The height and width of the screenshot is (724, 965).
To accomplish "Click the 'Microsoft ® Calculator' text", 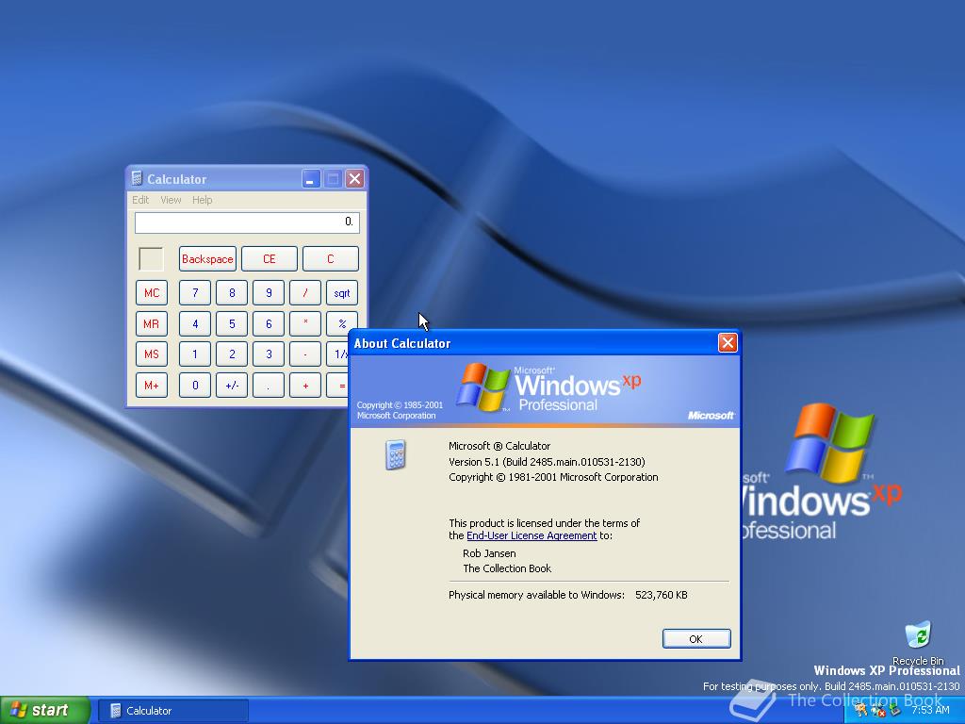I will tap(499, 446).
